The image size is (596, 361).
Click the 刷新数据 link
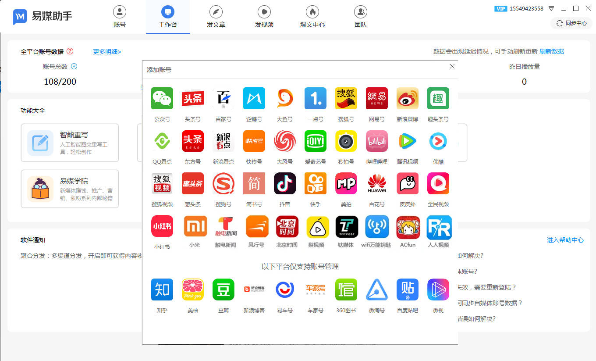(552, 51)
